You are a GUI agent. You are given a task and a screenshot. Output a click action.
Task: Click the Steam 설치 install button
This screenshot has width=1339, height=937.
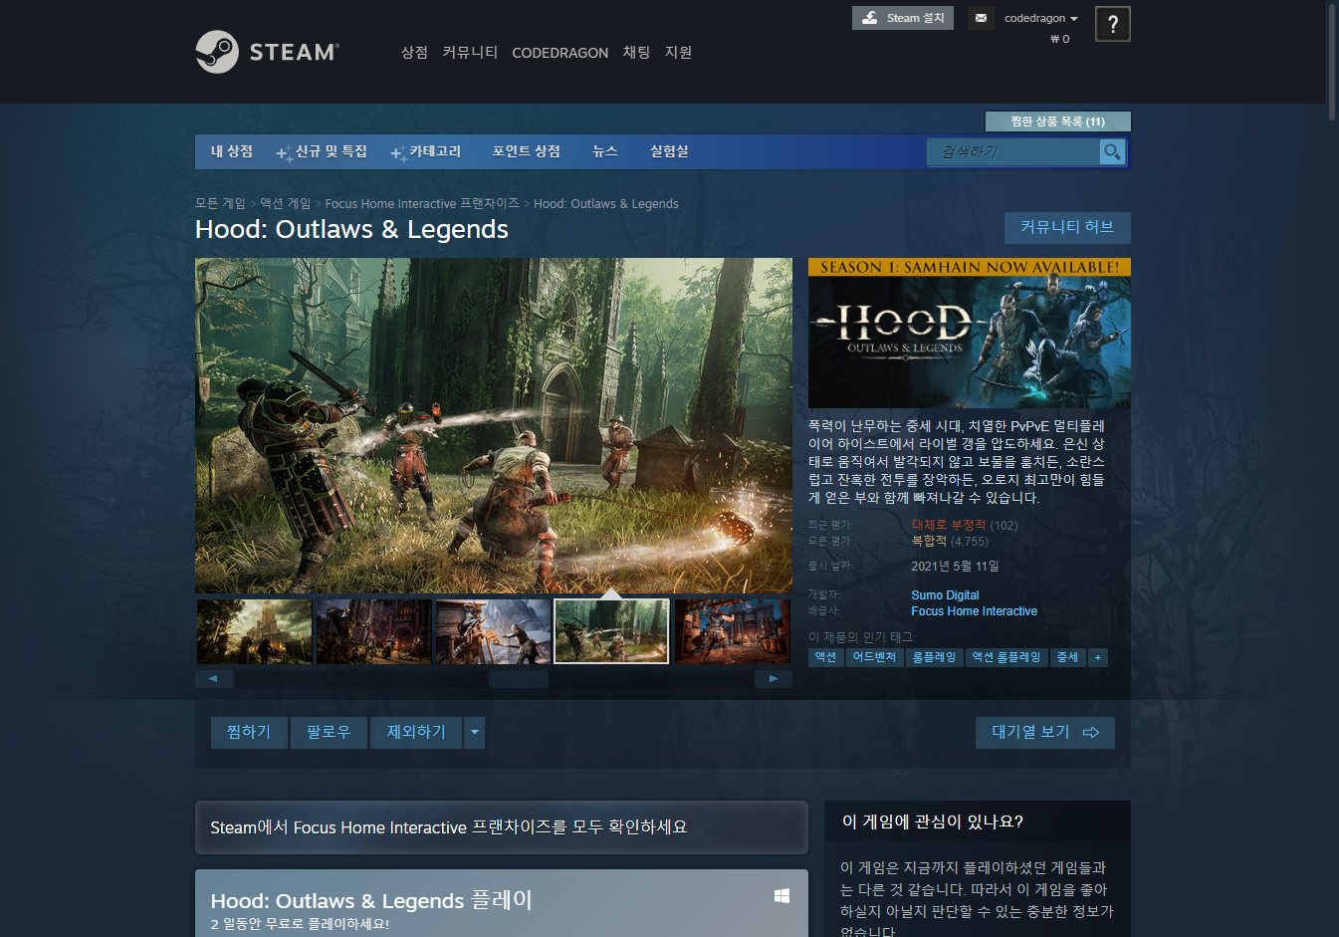click(x=903, y=18)
